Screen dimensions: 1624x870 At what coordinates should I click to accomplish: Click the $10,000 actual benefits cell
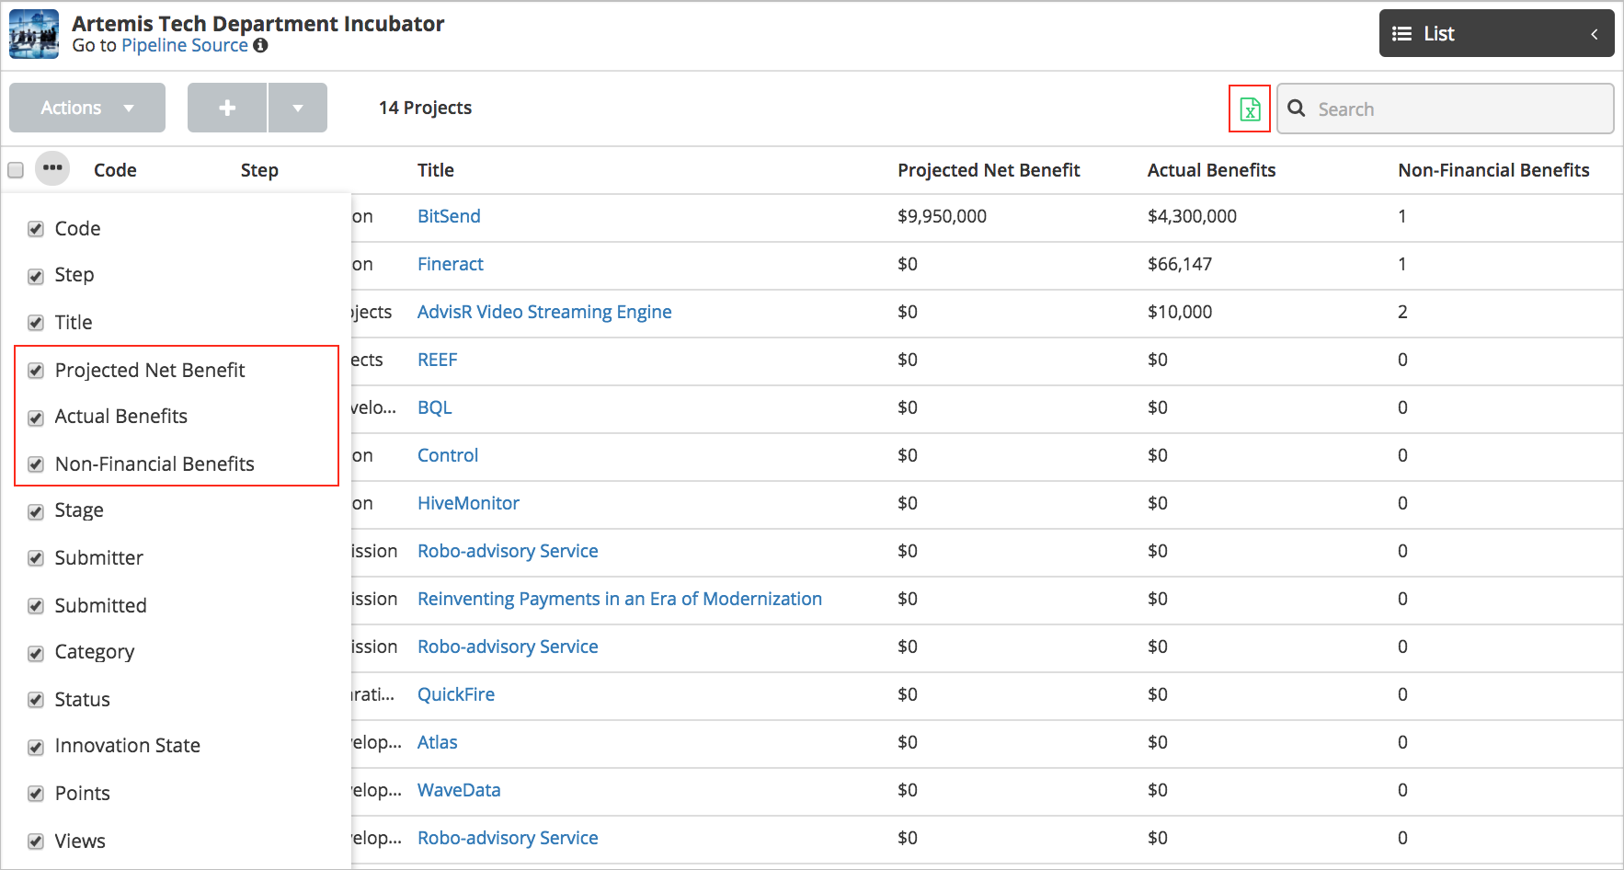pos(1180,312)
